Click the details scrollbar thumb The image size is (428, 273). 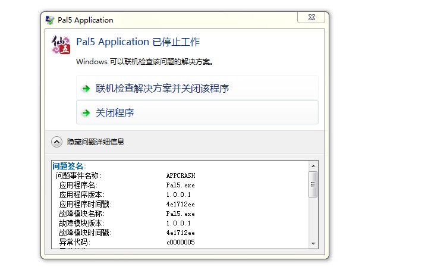point(313,184)
